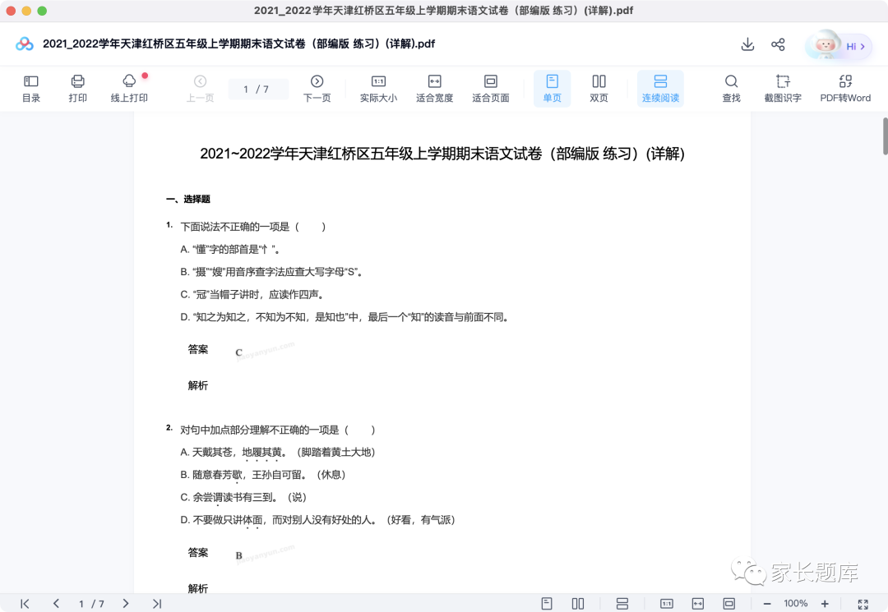
Task: Open PDF转Word converter
Action: click(845, 89)
